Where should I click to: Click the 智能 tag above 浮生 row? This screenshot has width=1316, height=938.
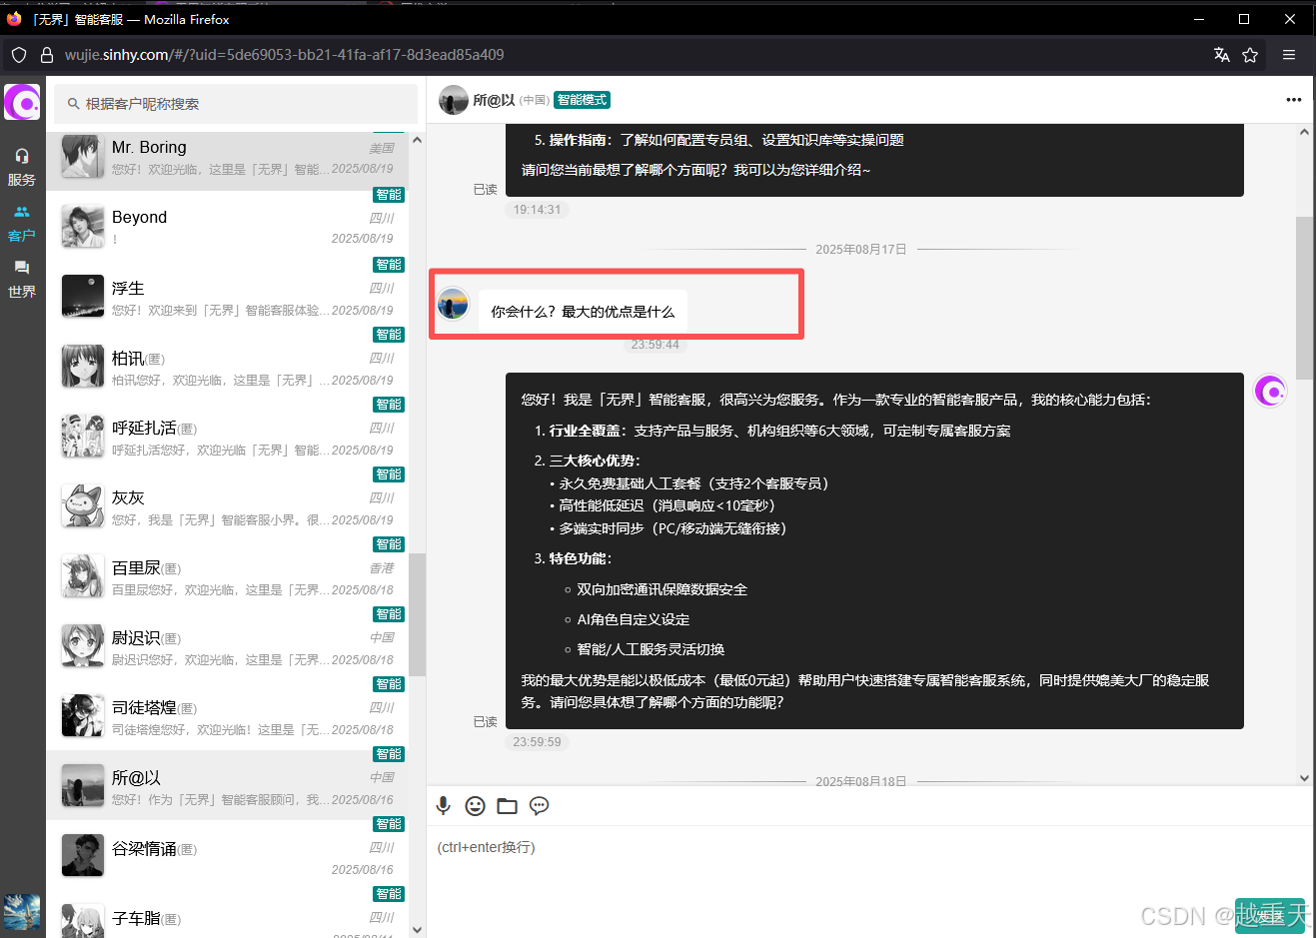click(x=389, y=265)
